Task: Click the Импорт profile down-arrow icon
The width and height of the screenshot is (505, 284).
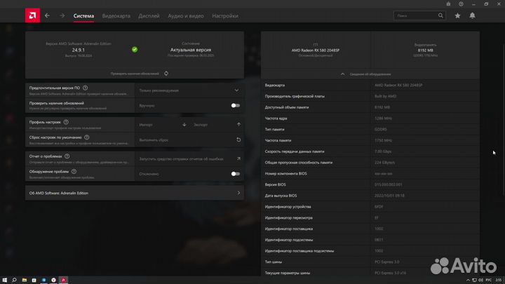Action: [184, 124]
